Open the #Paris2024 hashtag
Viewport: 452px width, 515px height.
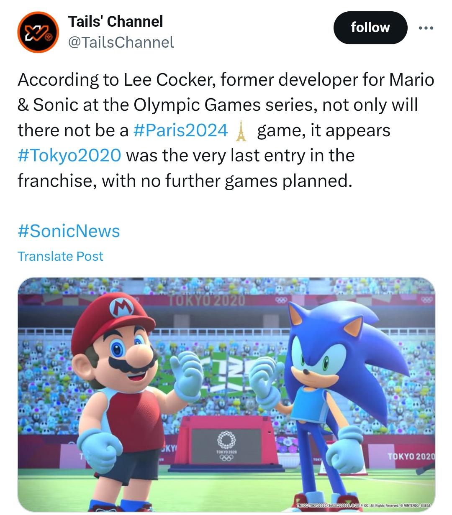pos(180,130)
